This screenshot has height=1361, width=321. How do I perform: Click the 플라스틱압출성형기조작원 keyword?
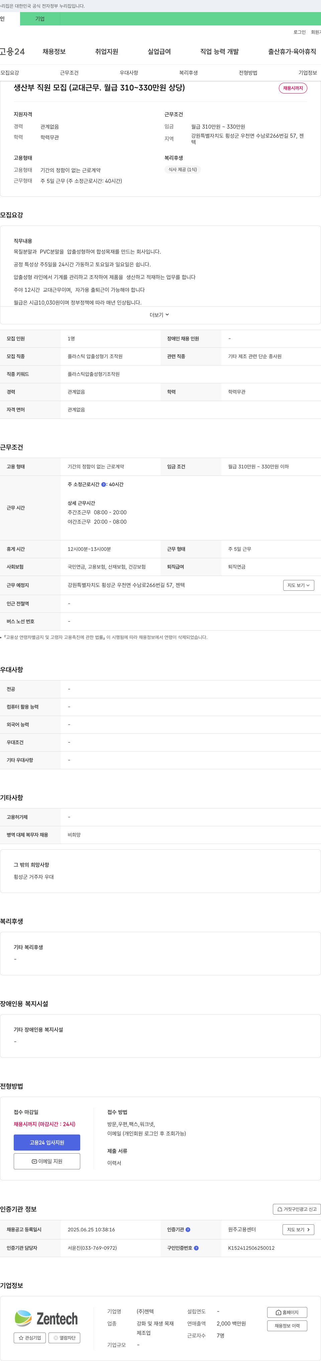coord(93,374)
